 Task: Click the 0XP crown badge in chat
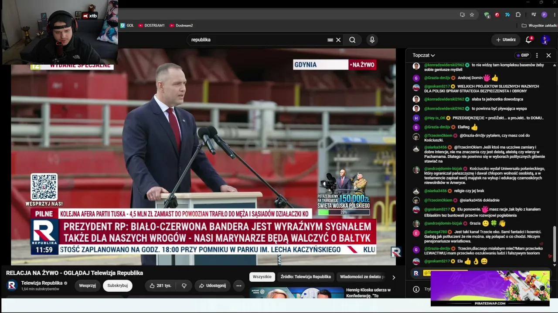pyautogui.click(x=522, y=55)
